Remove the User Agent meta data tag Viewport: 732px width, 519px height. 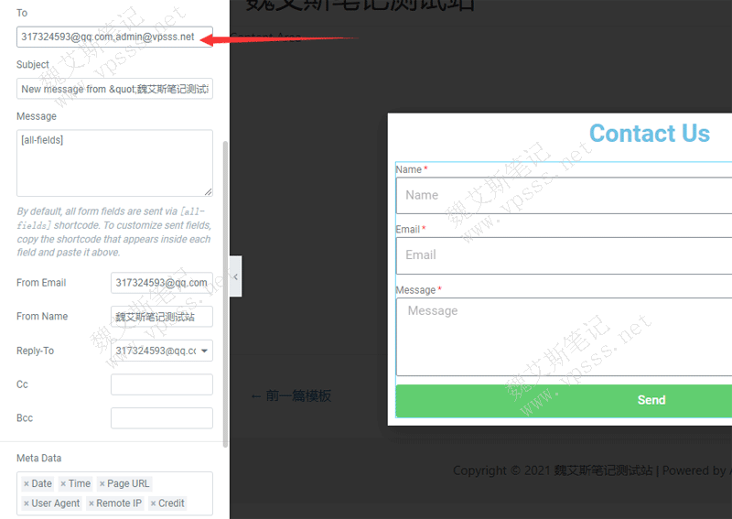point(27,503)
